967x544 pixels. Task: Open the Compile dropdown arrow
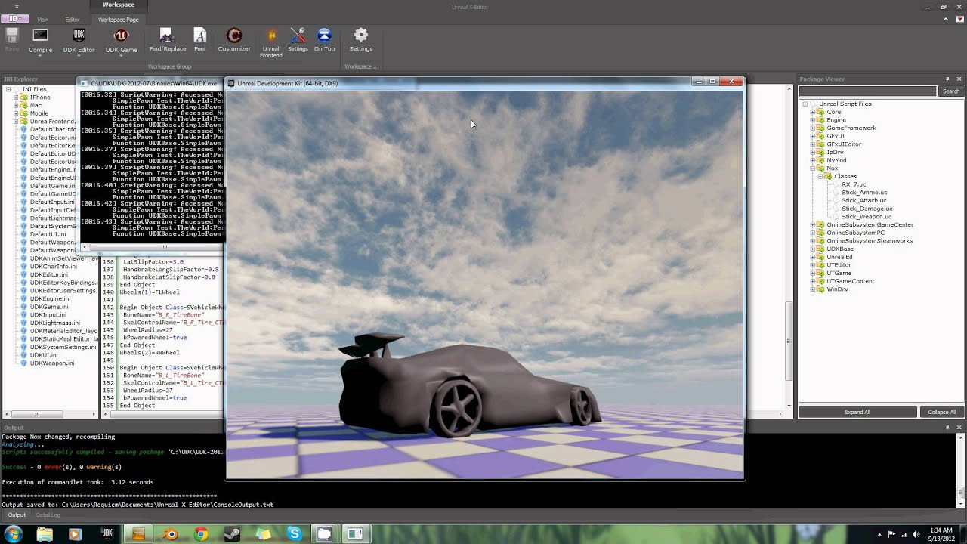[x=40, y=57]
